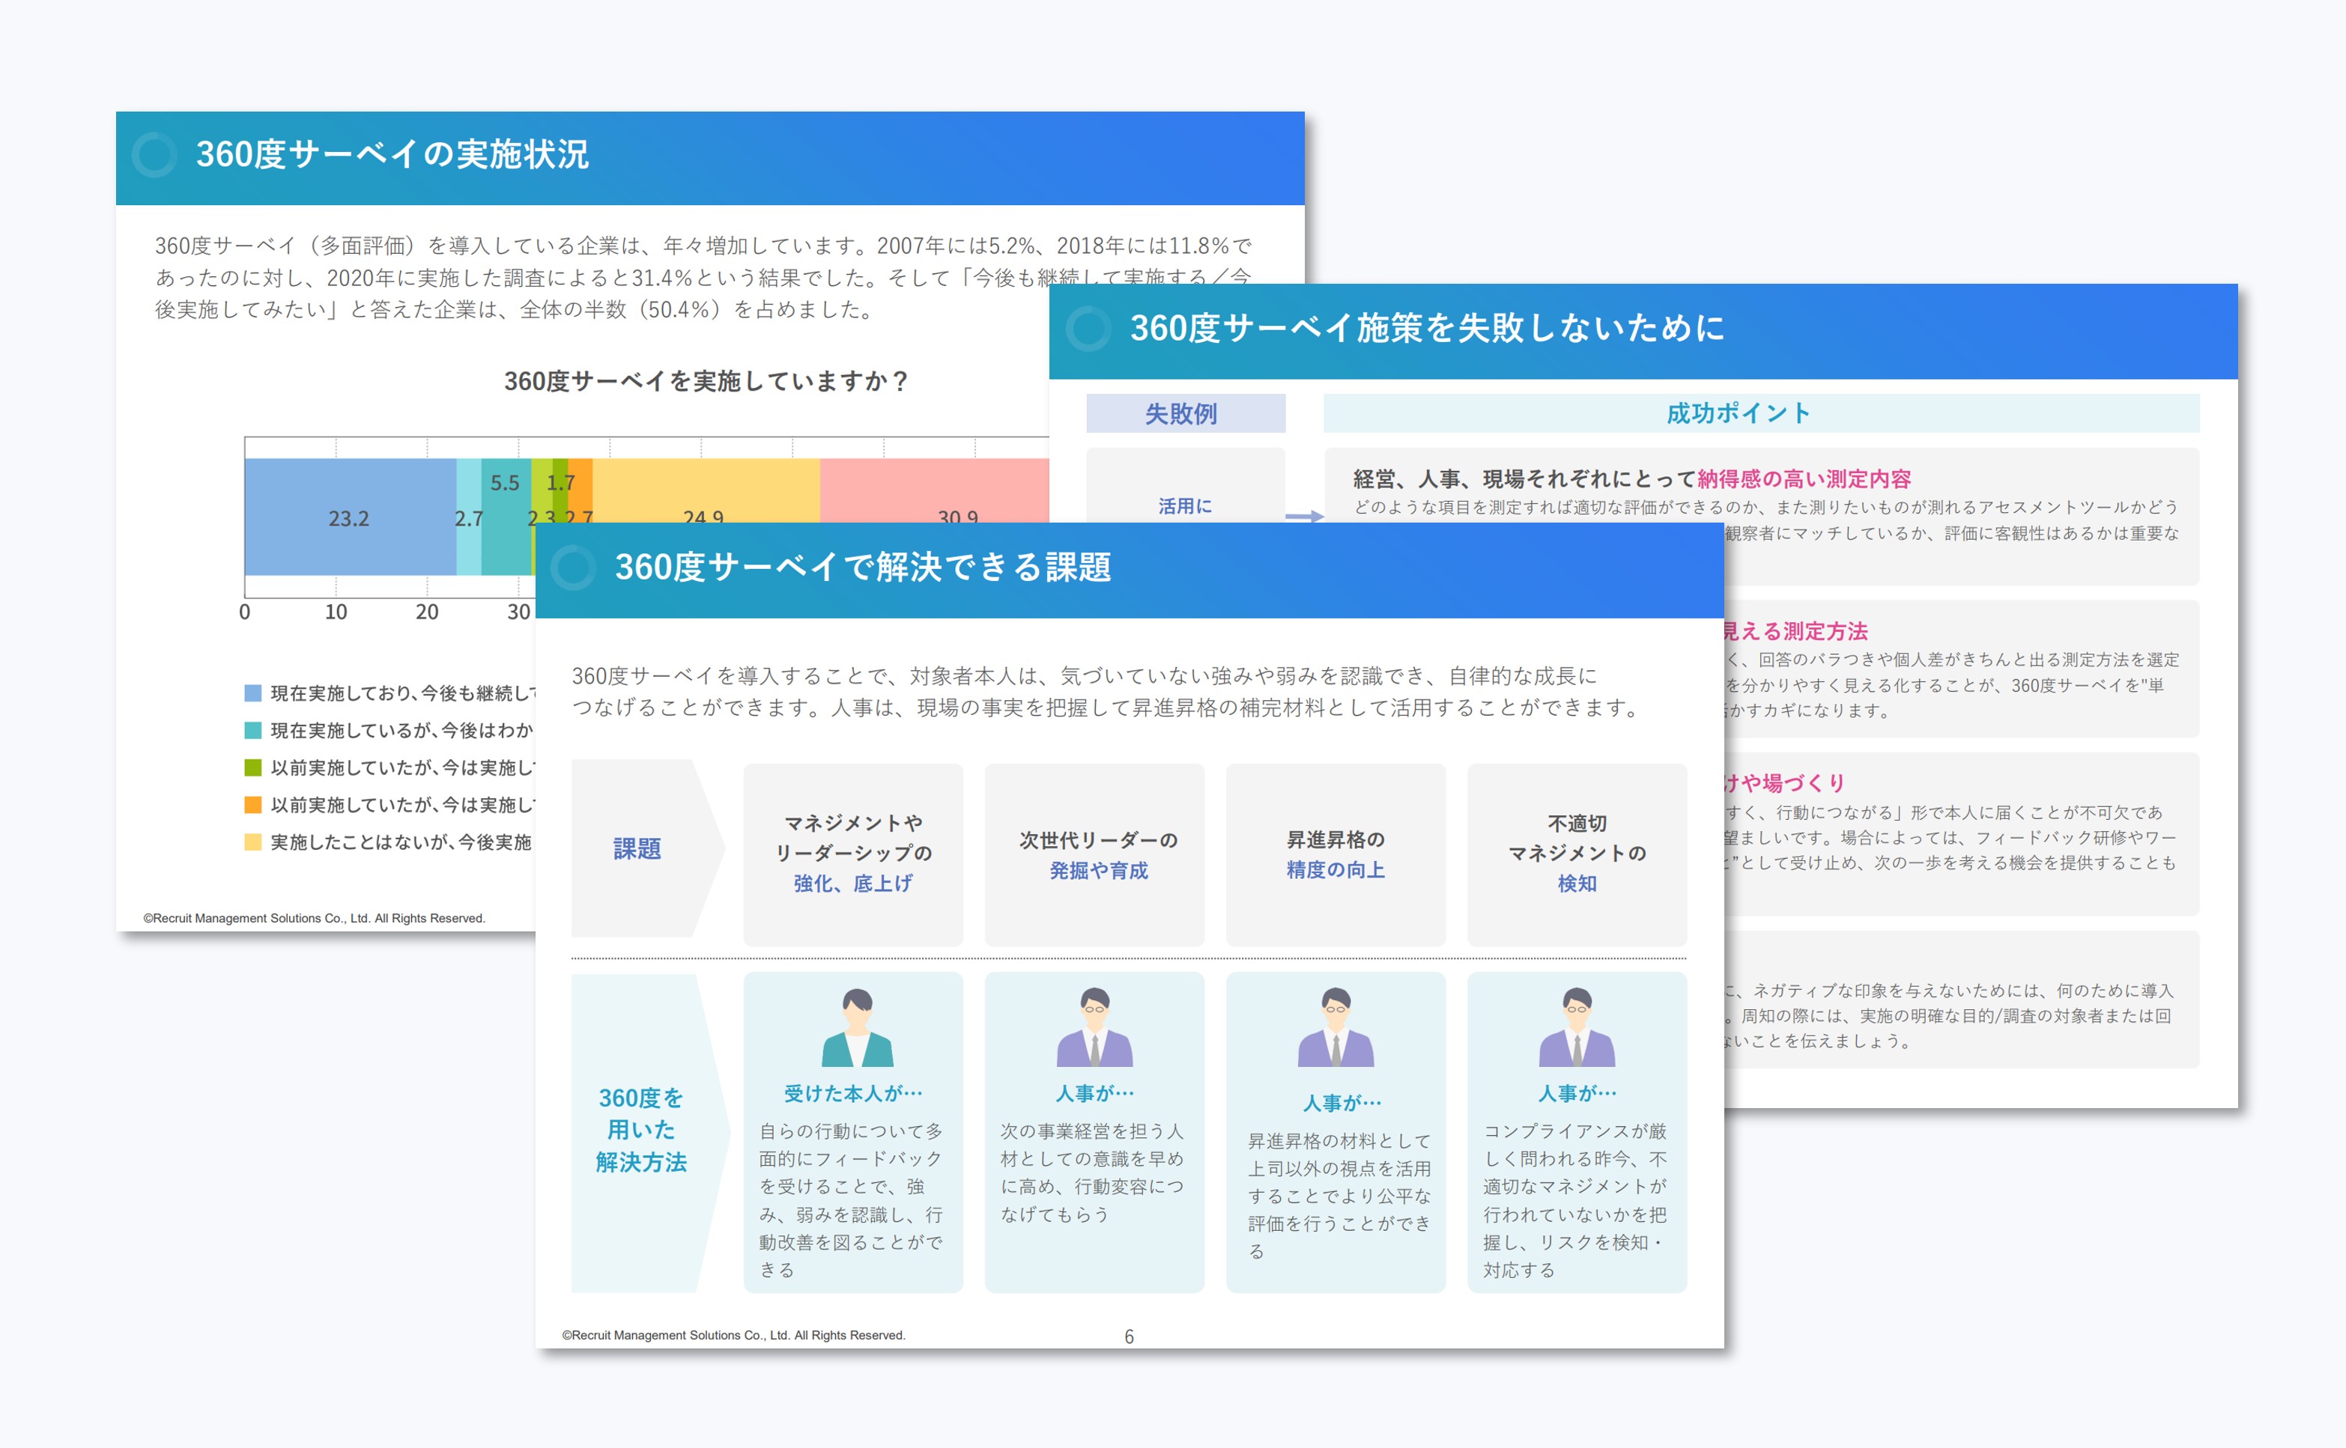
Task: Click the pink text 納得感の高い測定内容
Action: coord(1804,479)
